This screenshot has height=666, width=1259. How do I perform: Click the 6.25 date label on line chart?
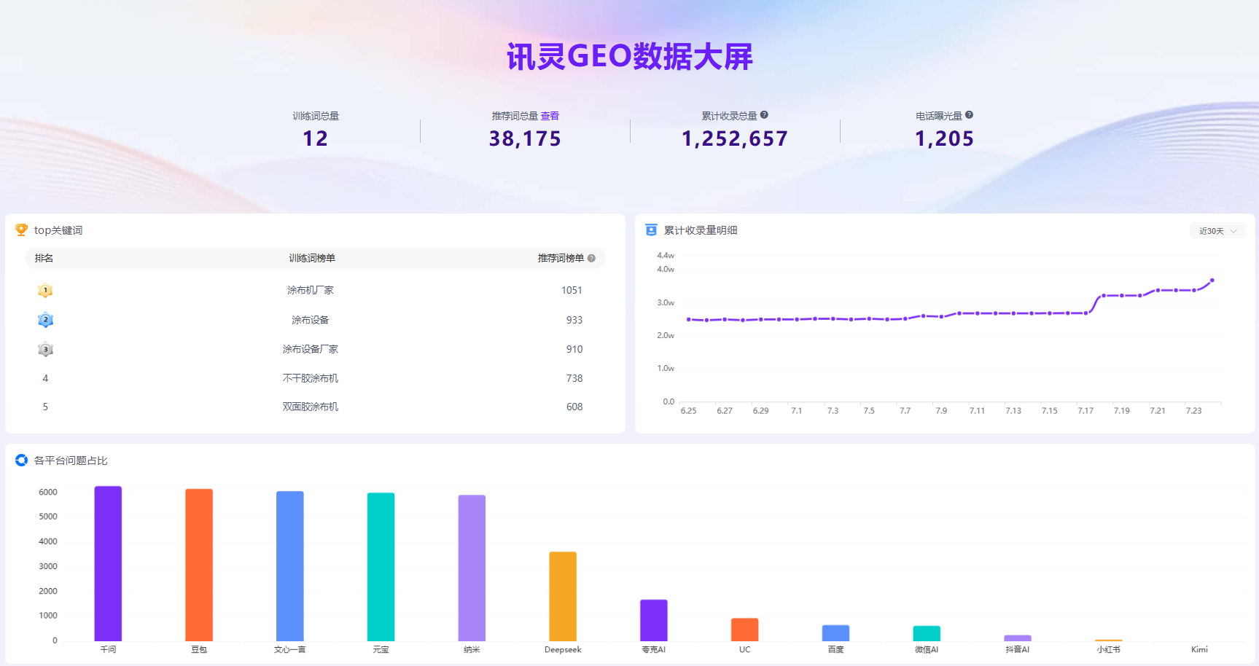(688, 411)
